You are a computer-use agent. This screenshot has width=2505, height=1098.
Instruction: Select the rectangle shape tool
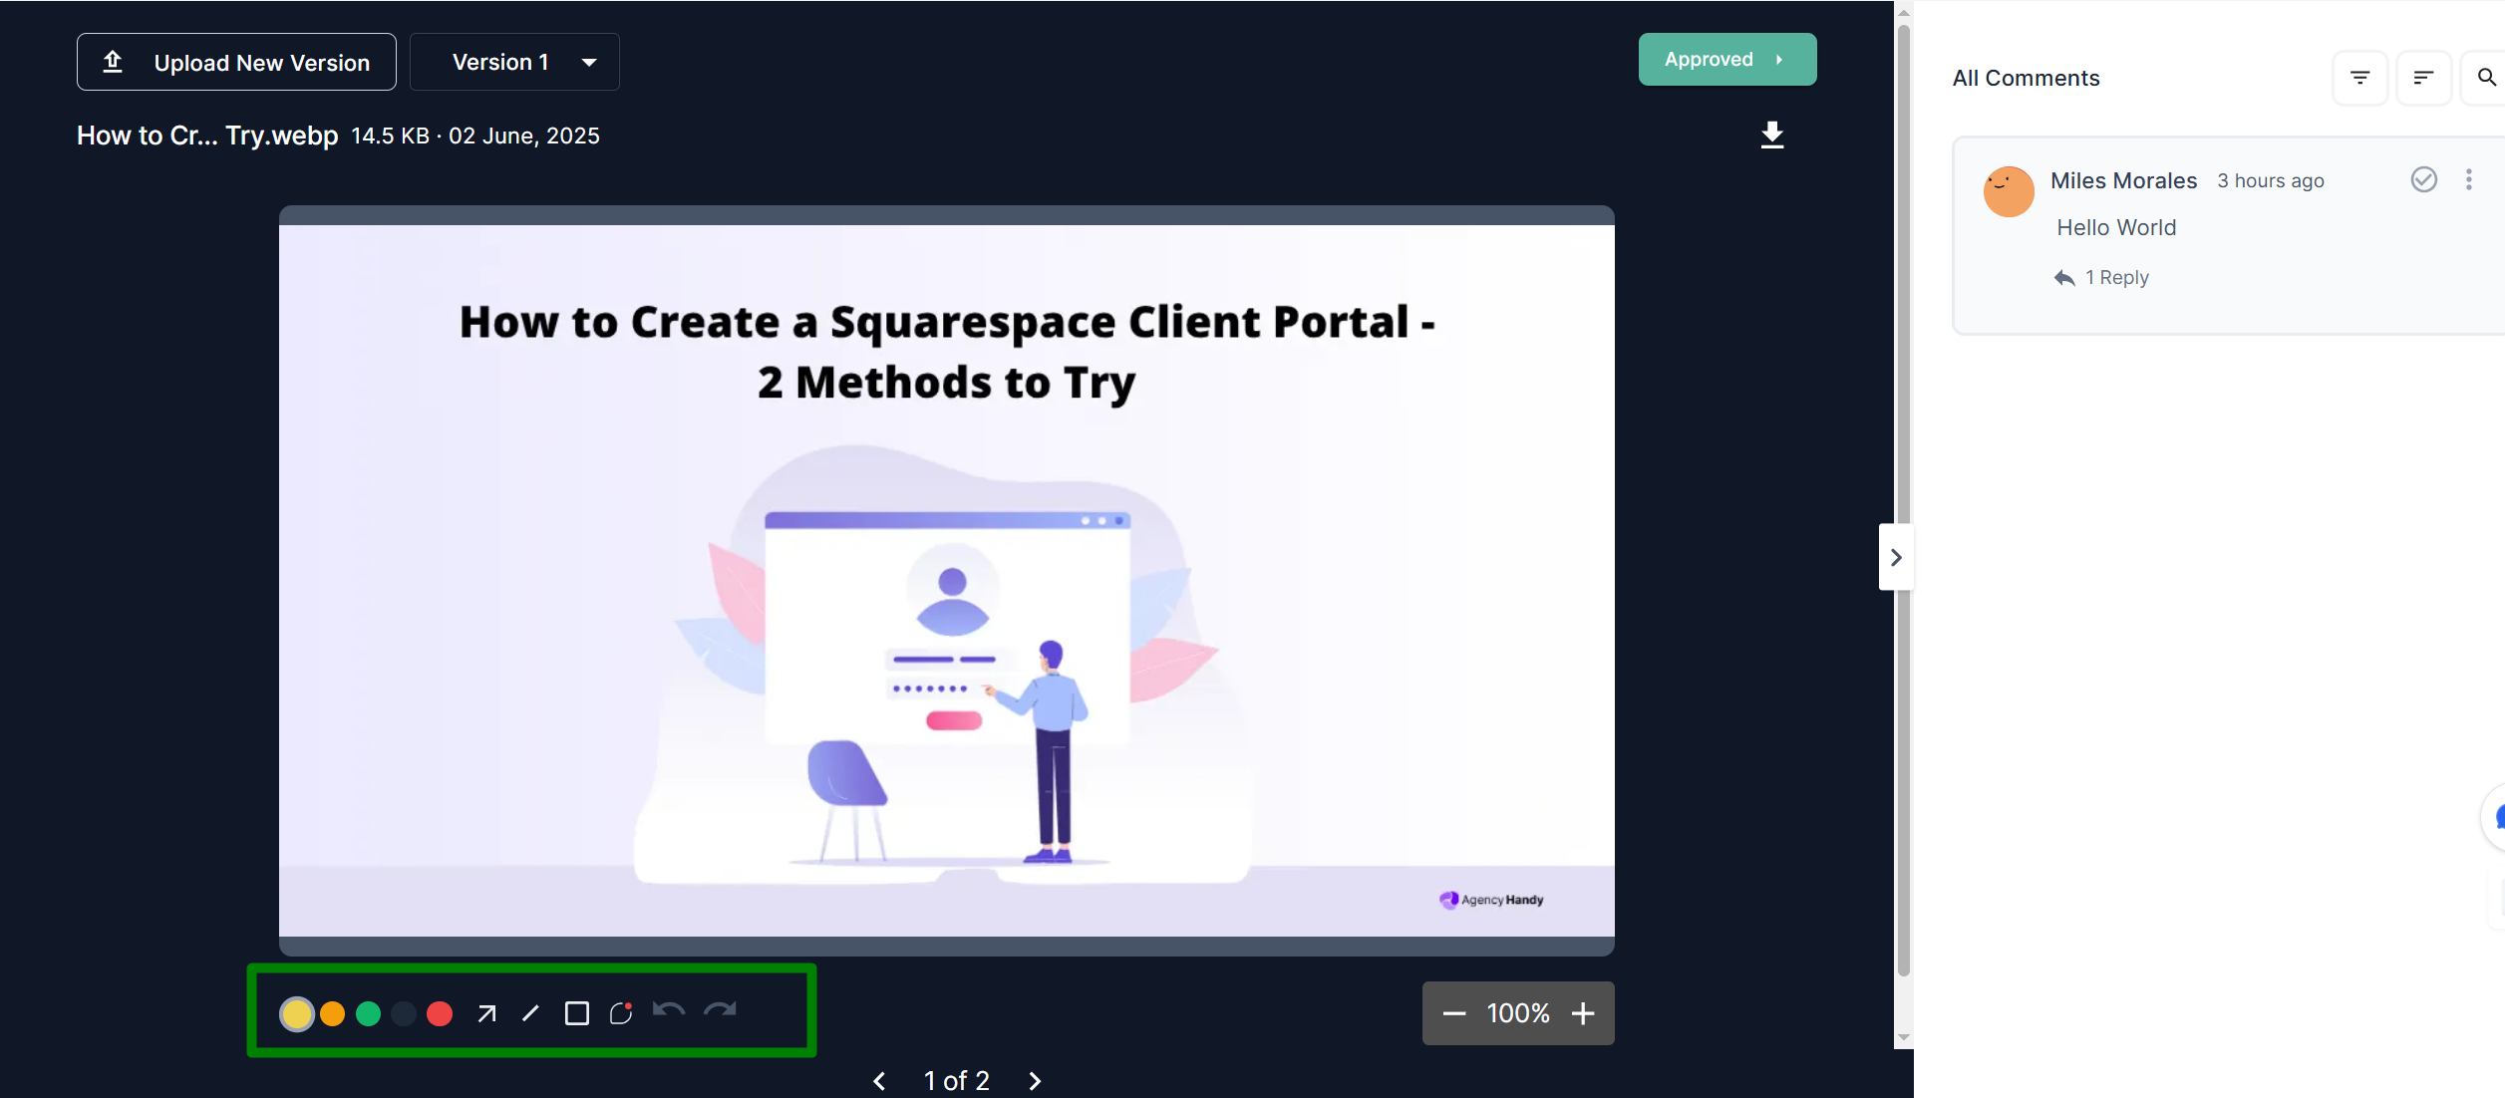[x=576, y=1013]
